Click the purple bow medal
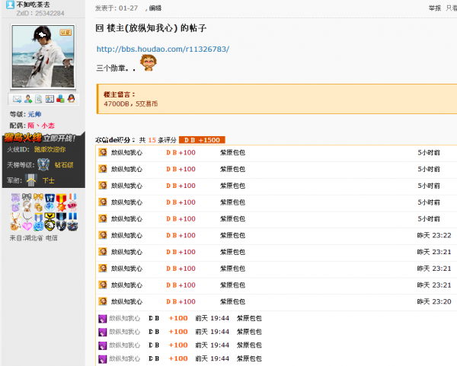457x366 pixels. [x=15, y=202]
